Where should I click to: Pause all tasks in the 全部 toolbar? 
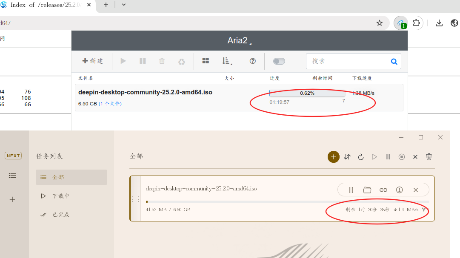(388, 157)
